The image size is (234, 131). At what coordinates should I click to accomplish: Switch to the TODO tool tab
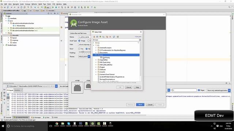pos(55,117)
